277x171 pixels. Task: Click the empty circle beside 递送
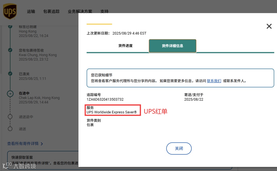coord(10,129)
